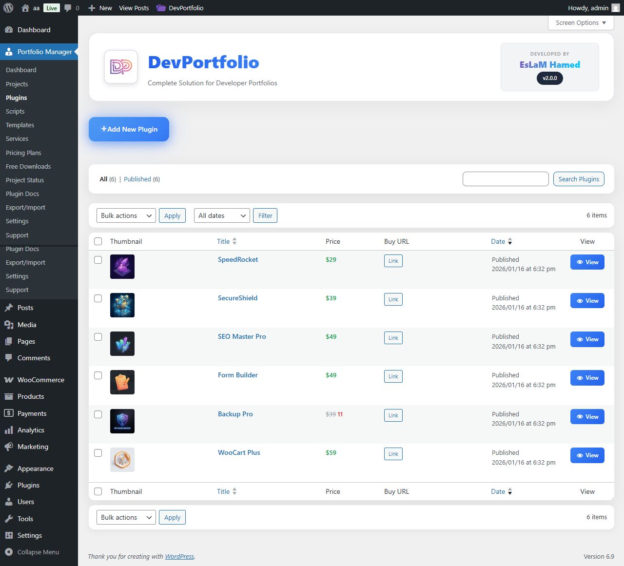
Task: Open Scripts in Portfolio Manager submenu
Action: 15,111
